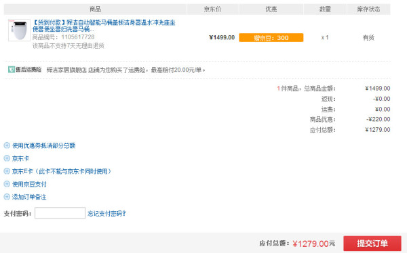The width and height of the screenshot is (407, 253).
Task: Click the 忘记支付密码? link
Action: (x=106, y=214)
